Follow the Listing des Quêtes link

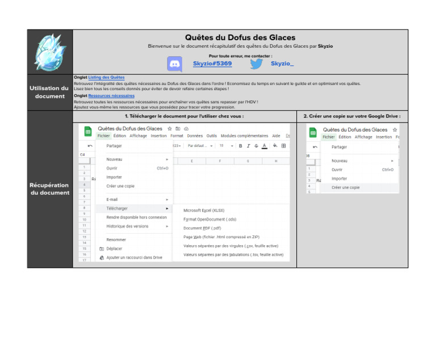click(x=106, y=77)
